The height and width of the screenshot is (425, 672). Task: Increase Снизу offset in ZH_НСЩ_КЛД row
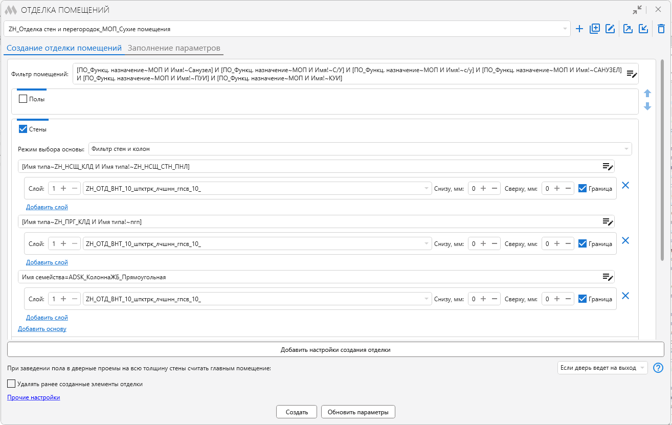pyautogui.click(x=483, y=188)
